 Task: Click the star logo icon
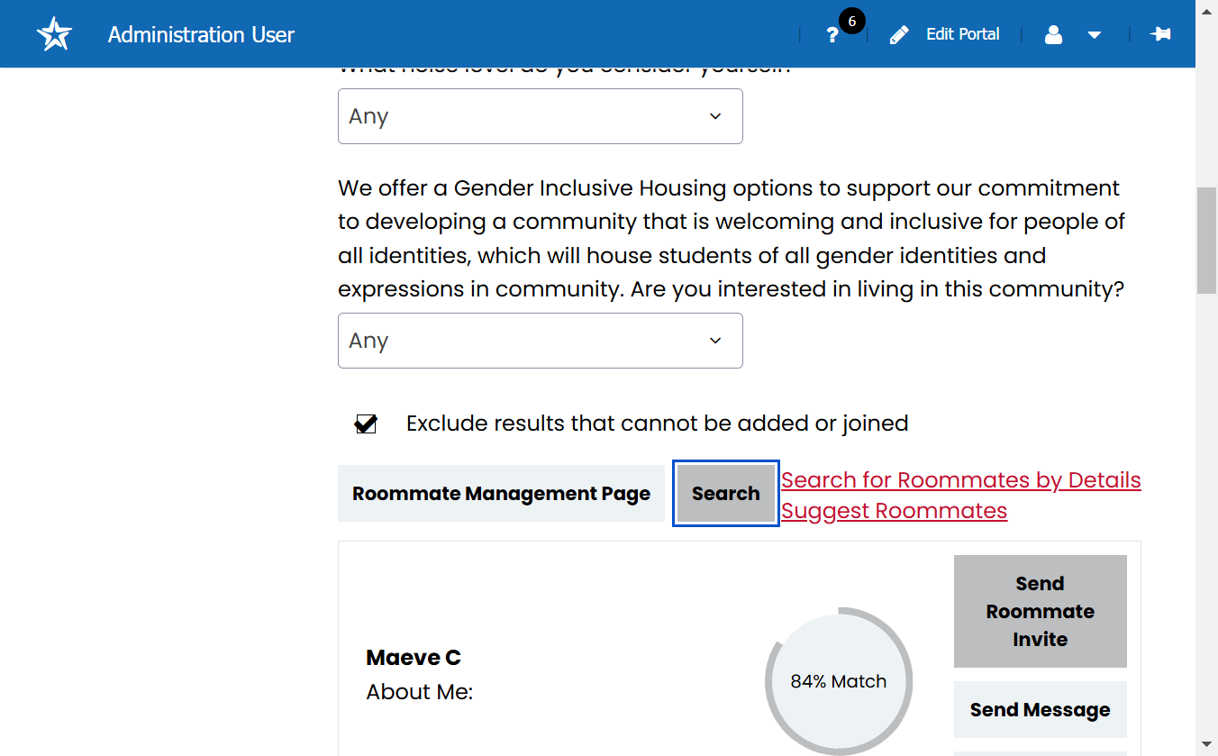pos(54,34)
